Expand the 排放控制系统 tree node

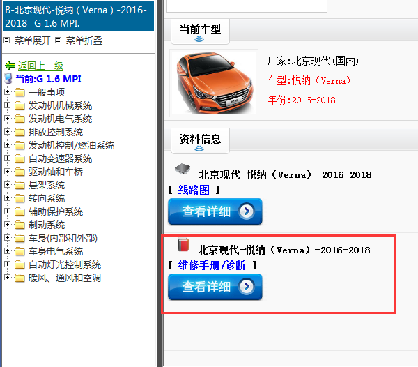(x=7, y=132)
